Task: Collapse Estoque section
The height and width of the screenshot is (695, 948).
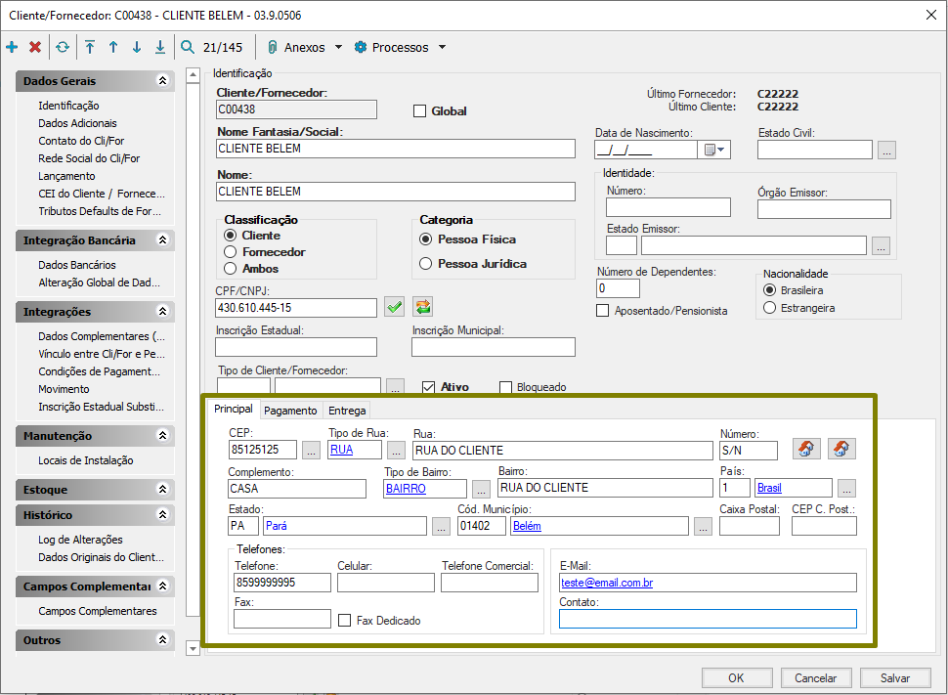Action: click(162, 490)
